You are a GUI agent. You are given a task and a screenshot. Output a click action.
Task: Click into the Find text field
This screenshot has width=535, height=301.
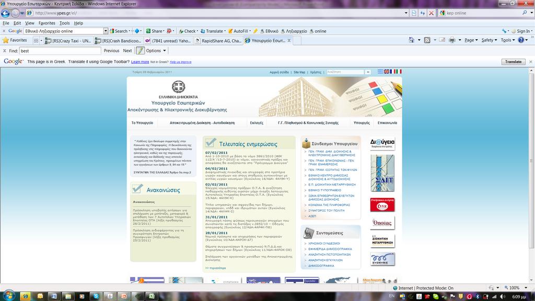60,51
